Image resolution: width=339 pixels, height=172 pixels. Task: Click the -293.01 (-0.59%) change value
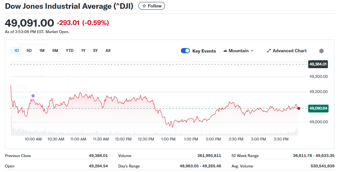point(83,23)
